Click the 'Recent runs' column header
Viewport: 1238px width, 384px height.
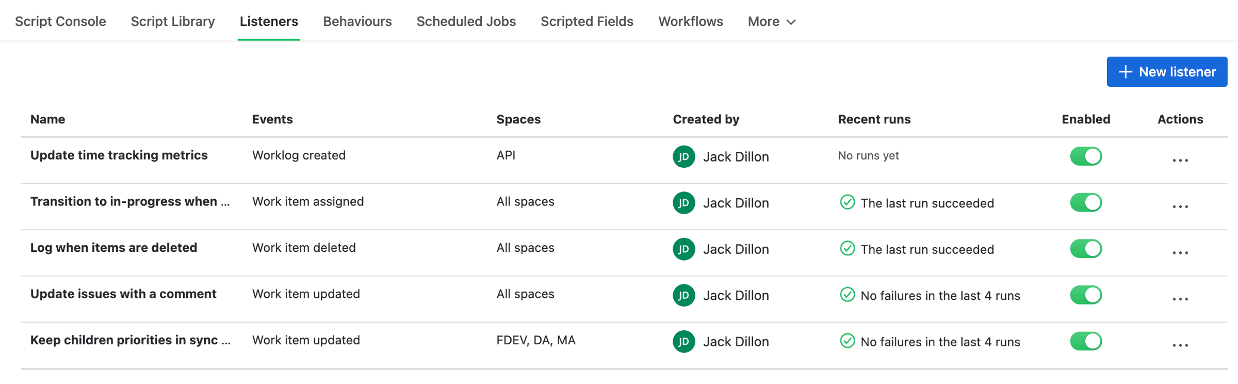(874, 119)
